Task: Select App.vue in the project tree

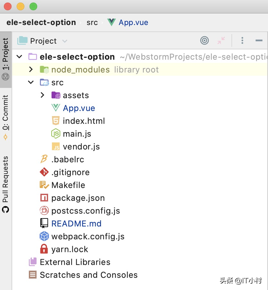Action: (x=79, y=108)
